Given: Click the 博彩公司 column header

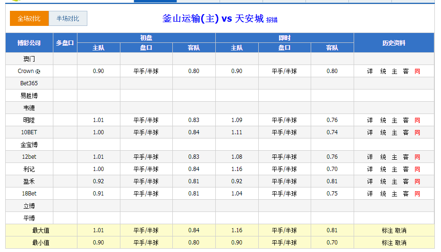Looking at the screenshot, I should (29, 43).
